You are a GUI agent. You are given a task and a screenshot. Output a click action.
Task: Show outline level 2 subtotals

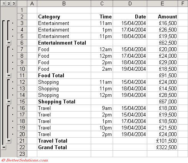[8, 3]
